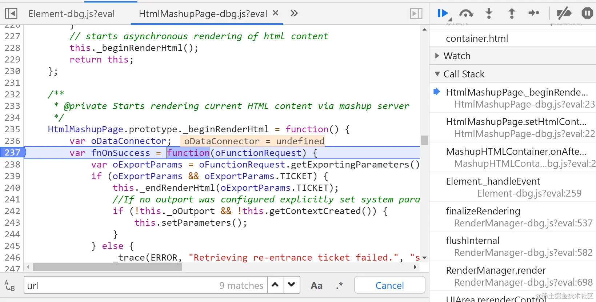Select RenderManager.render call frame
This screenshot has width=596, height=302.
pos(496,270)
